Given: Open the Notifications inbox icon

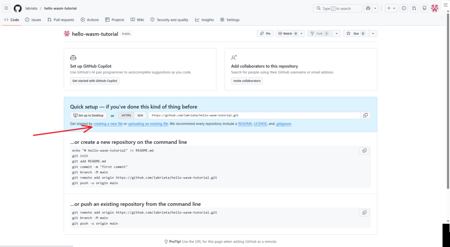Looking at the screenshot, I should [x=424, y=8].
